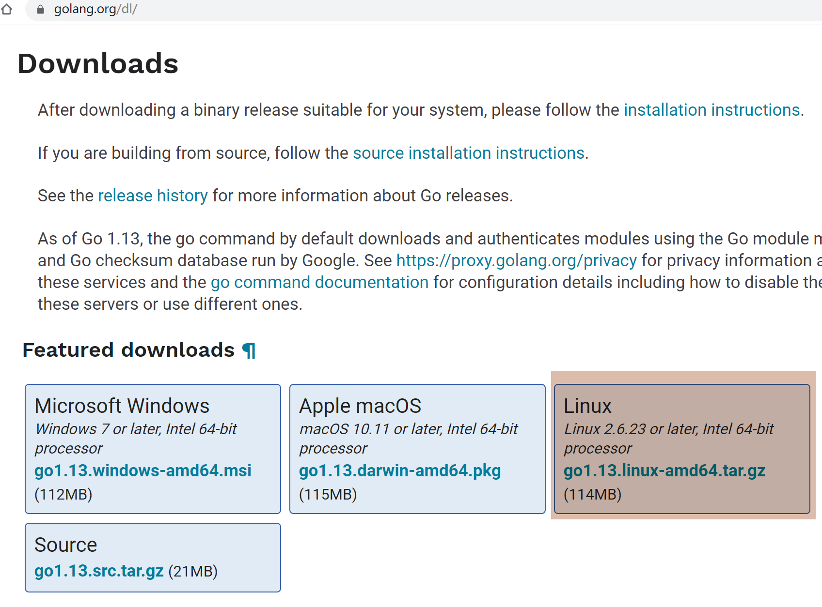Download go1.13.darwin-amd64.pkg
The image size is (822, 607).
coord(400,470)
